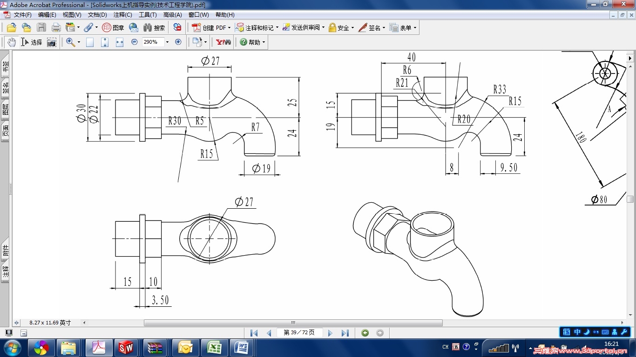Viewport: 636px width, 357px height.
Task: Click the Yahoo search toolbar icon
Action: pyautogui.click(x=223, y=42)
